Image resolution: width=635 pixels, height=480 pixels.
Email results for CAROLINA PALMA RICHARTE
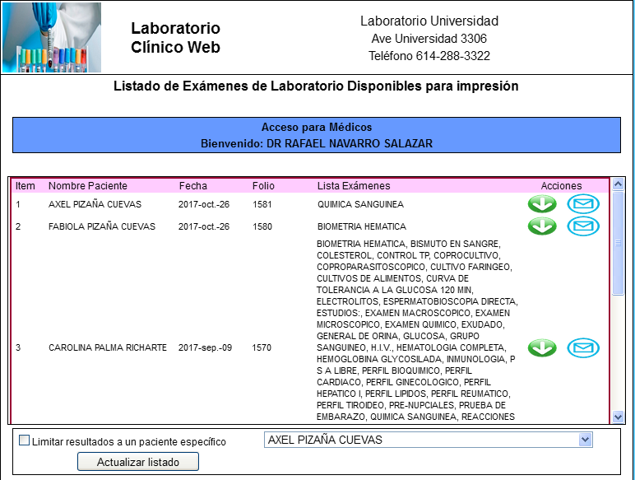(x=583, y=347)
